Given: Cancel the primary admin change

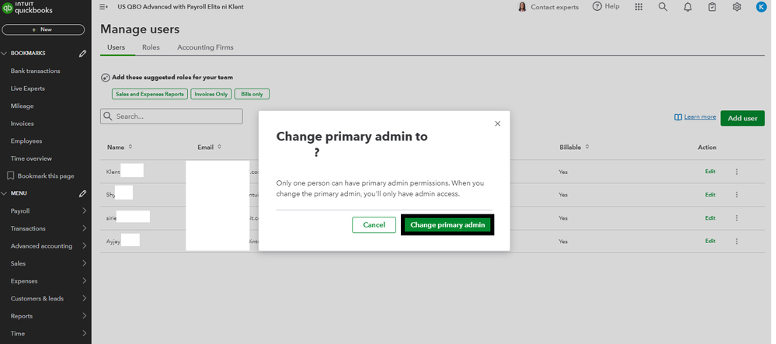Looking at the screenshot, I should pyautogui.click(x=374, y=224).
